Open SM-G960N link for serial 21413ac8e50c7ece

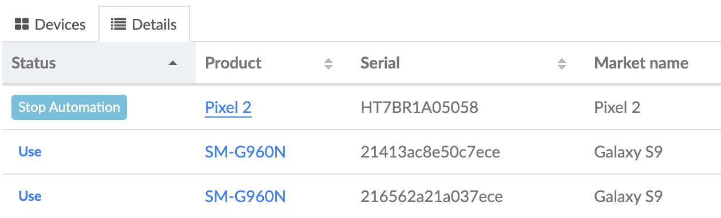[x=245, y=152]
